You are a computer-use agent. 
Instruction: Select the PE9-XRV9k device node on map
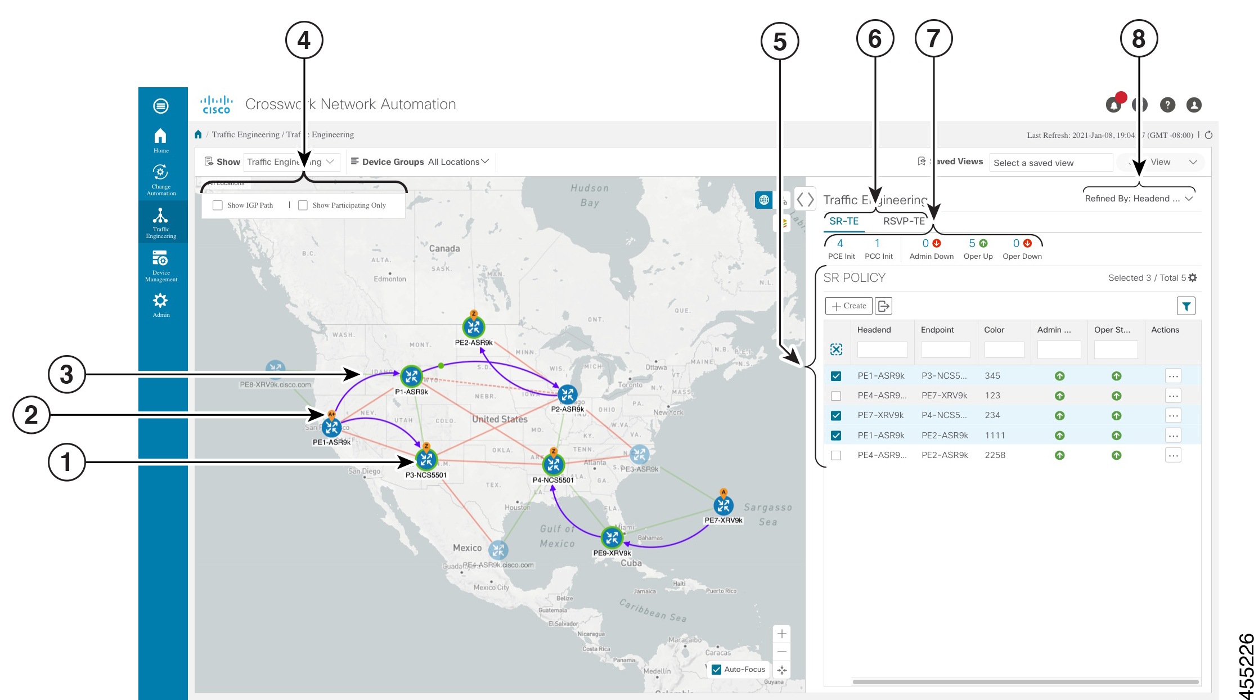pyautogui.click(x=612, y=538)
